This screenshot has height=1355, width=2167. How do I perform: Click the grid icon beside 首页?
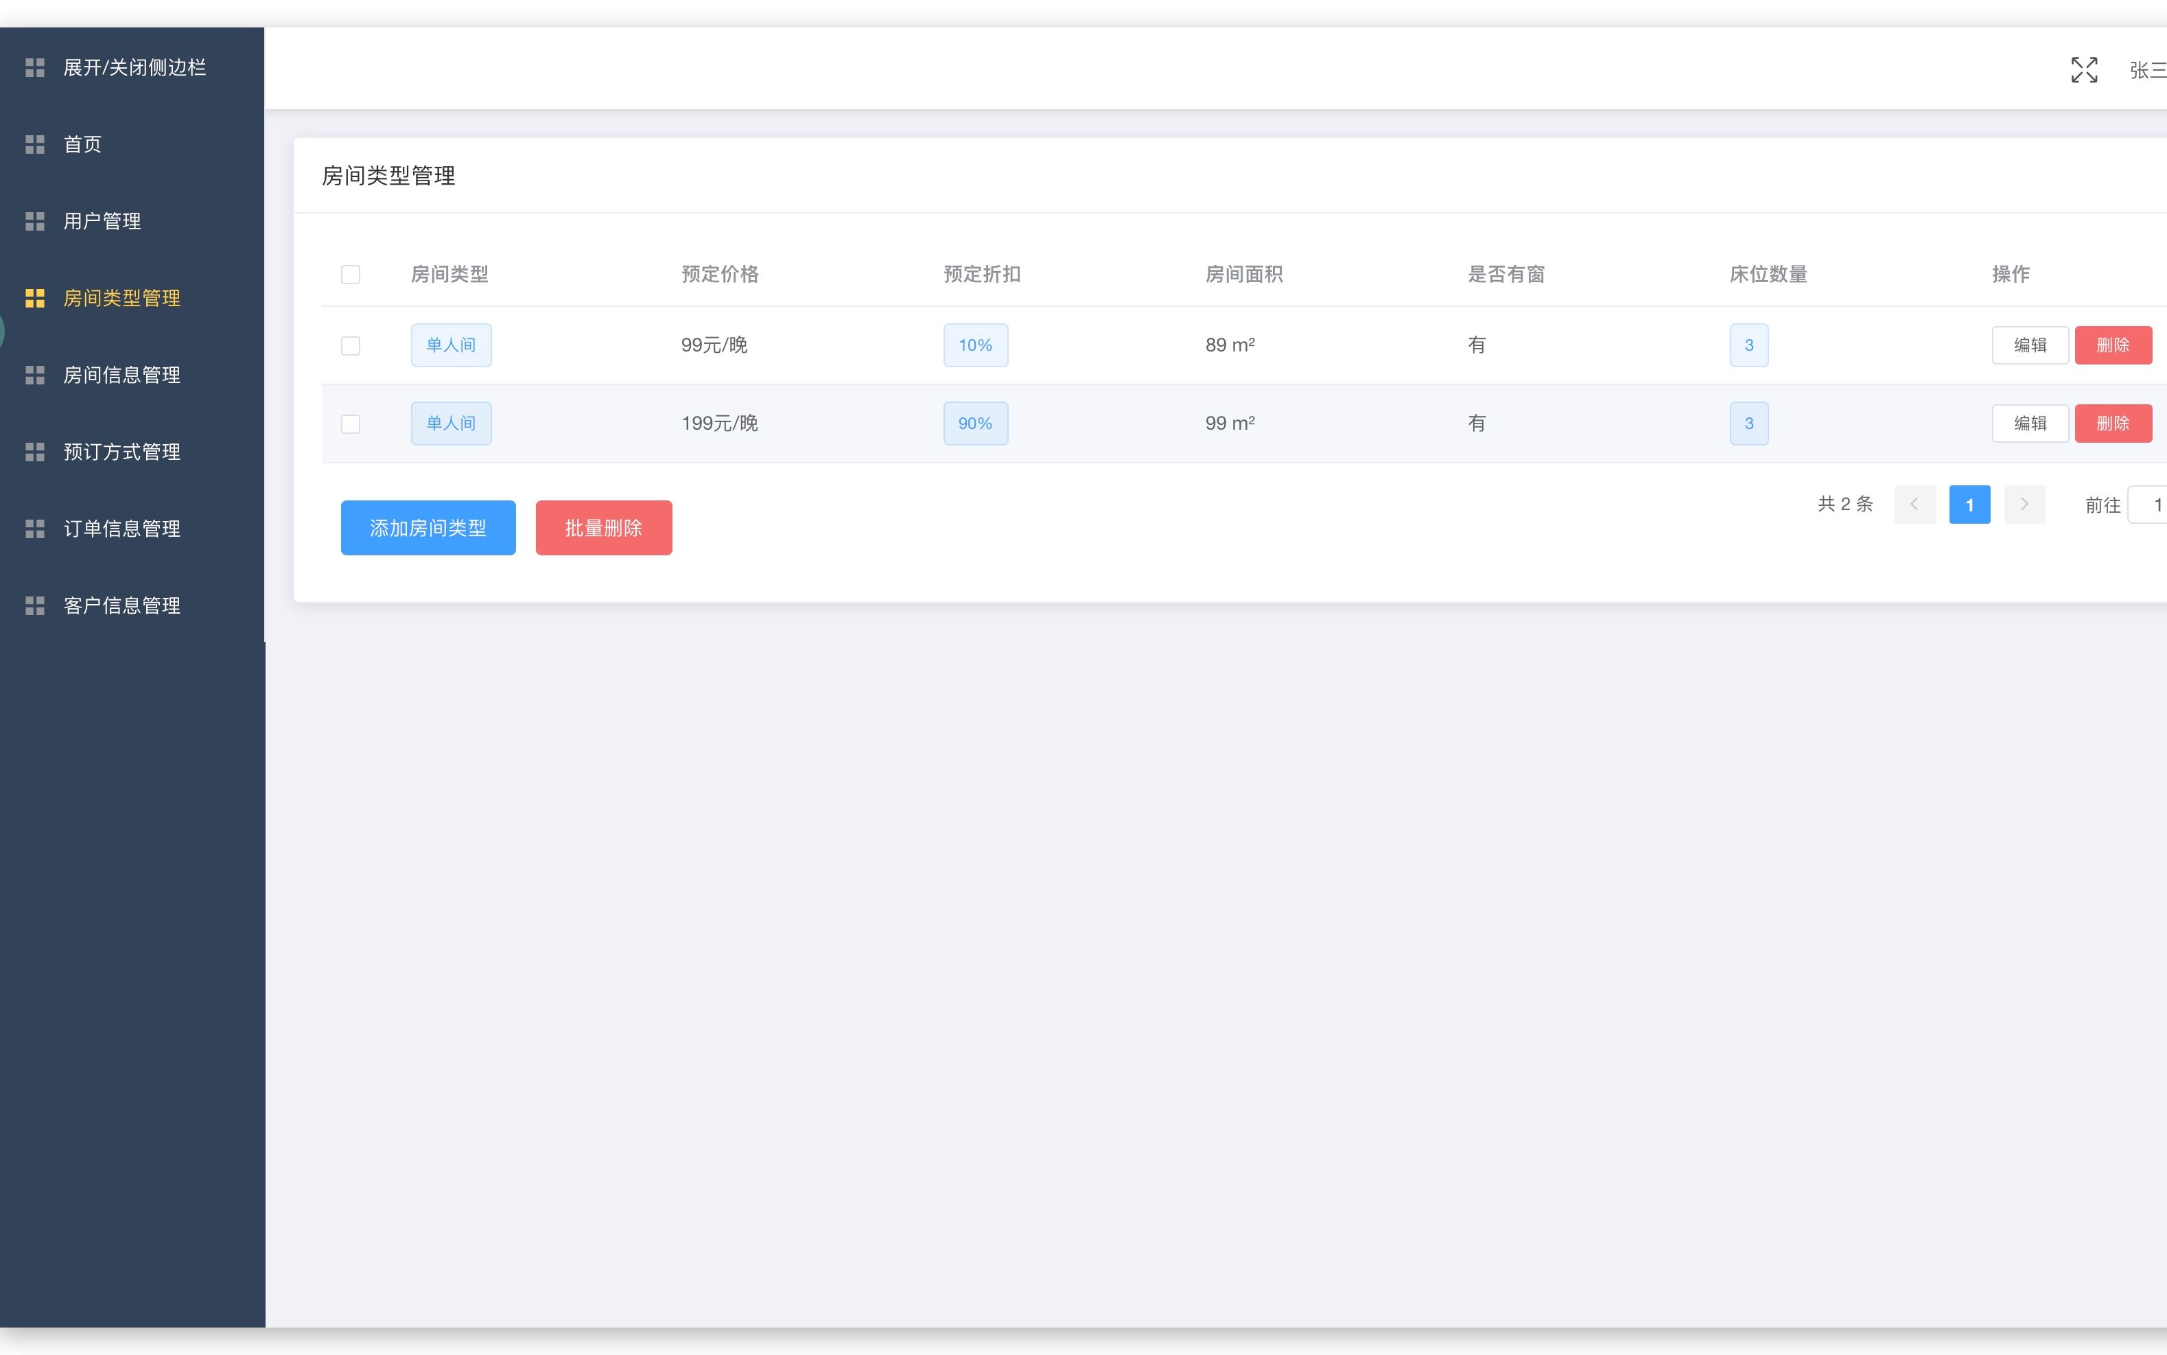pyautogui.click(x=35, y=144)
